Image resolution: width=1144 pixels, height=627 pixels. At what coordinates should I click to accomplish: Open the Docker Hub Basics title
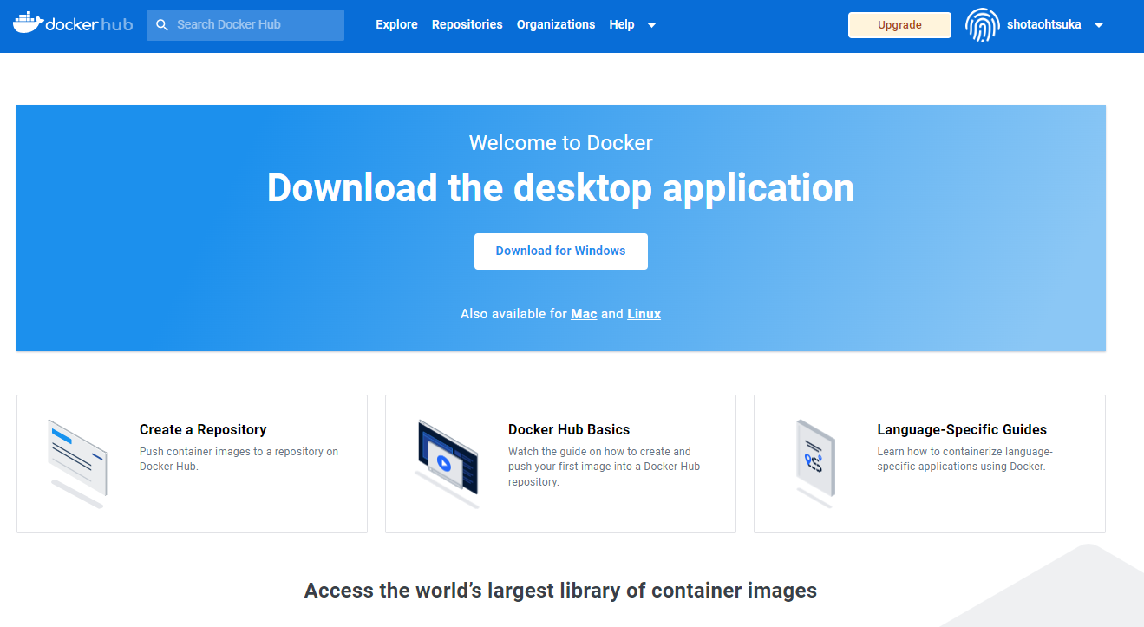coord(569,429)
